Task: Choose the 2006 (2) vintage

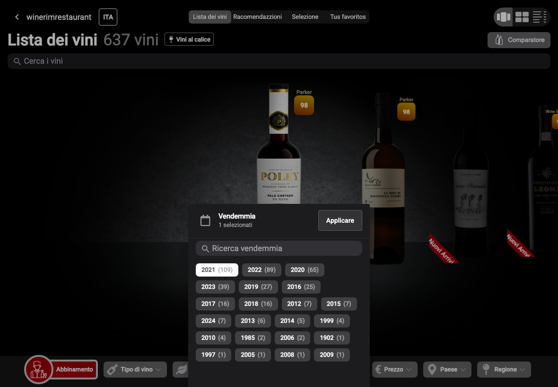Action: pyautogui.click(x=293, y=338)
